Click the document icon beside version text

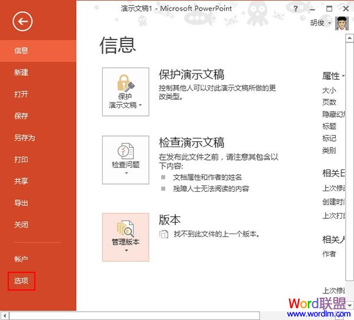click(x=163, y=234)
